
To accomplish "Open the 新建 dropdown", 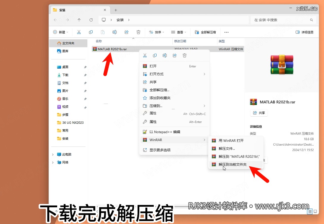I will click(x=60, y=32).
